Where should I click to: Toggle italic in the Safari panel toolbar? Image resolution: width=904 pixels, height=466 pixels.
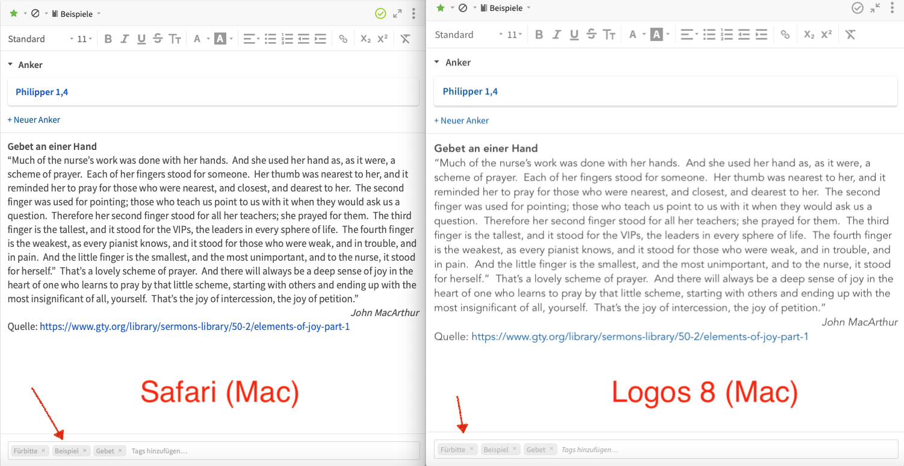(x=125, y=39)
